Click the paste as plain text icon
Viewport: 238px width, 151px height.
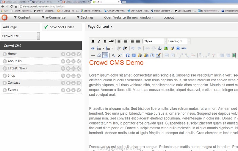click(140, 55)
